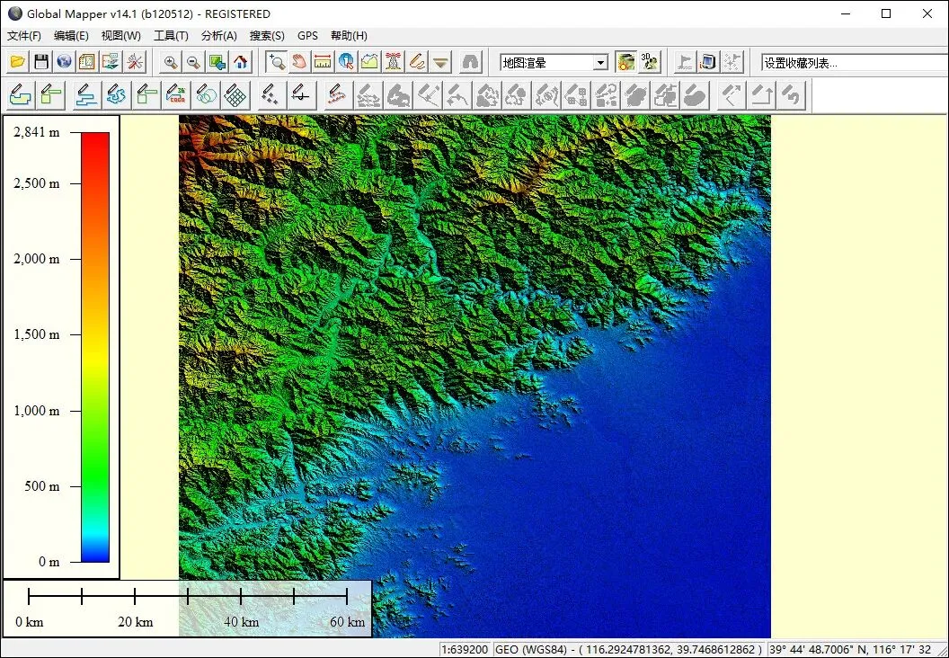Click the create grid feature icon
The height and width of the screenshot is (658, 949).
coord(235,94)
